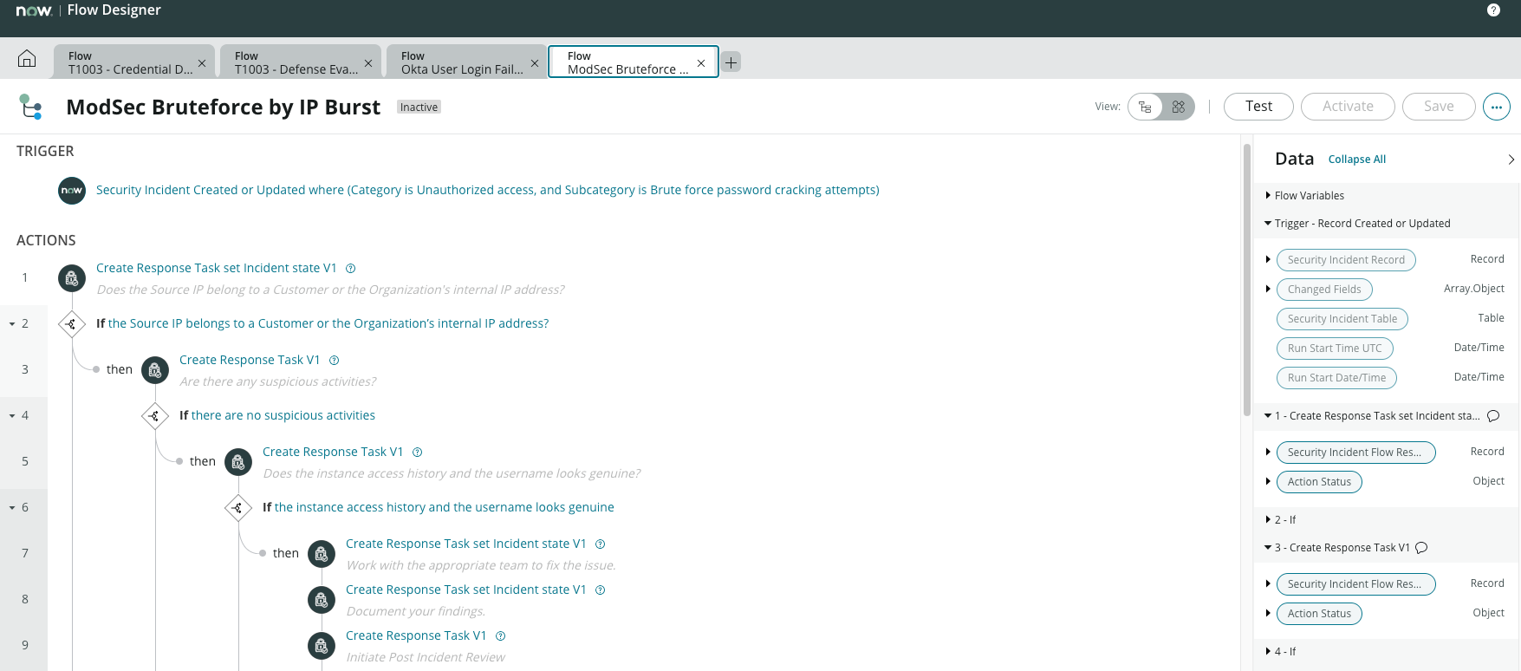1521x671 pixels.
Task: Collapse '3 - Create Response Task V1' data section
Action: [1268, 548]
